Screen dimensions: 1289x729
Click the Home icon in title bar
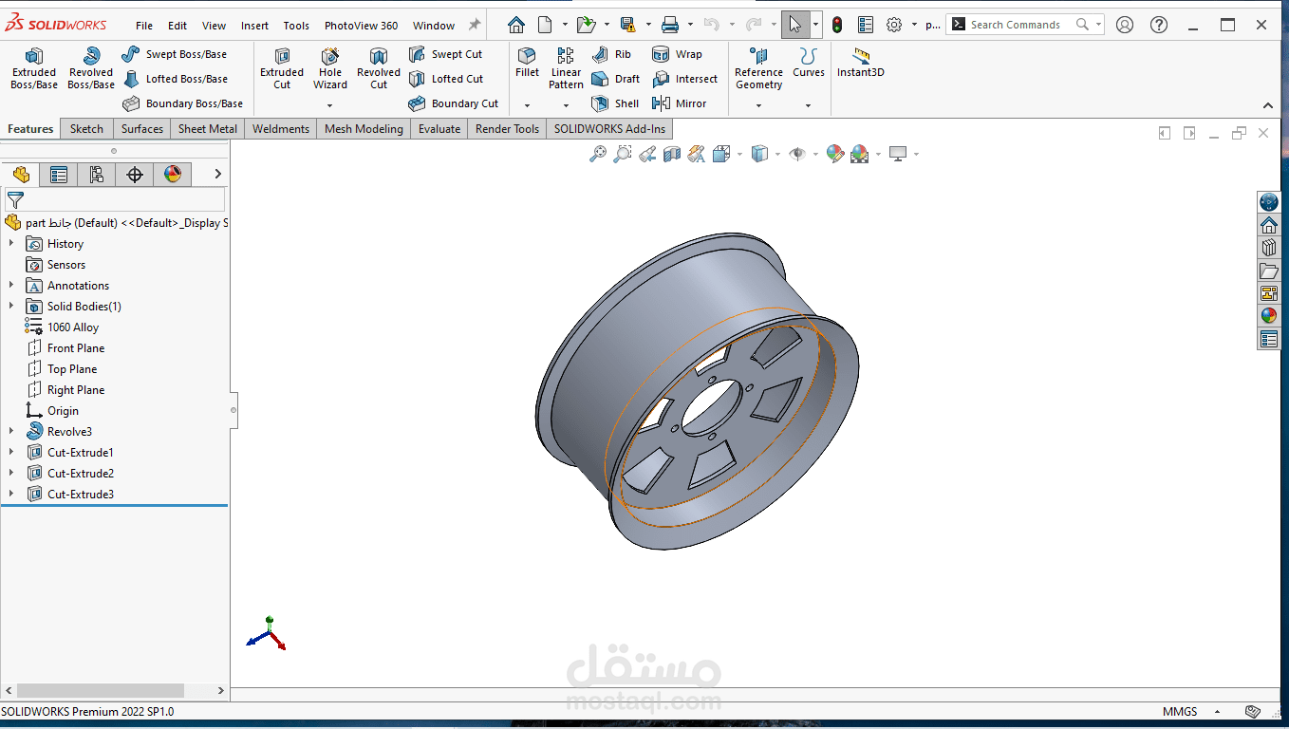point(516,25)
